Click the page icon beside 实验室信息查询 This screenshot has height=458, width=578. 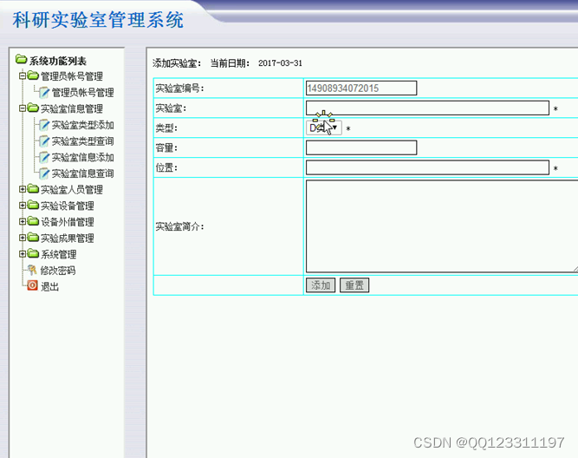click(44, 173)
